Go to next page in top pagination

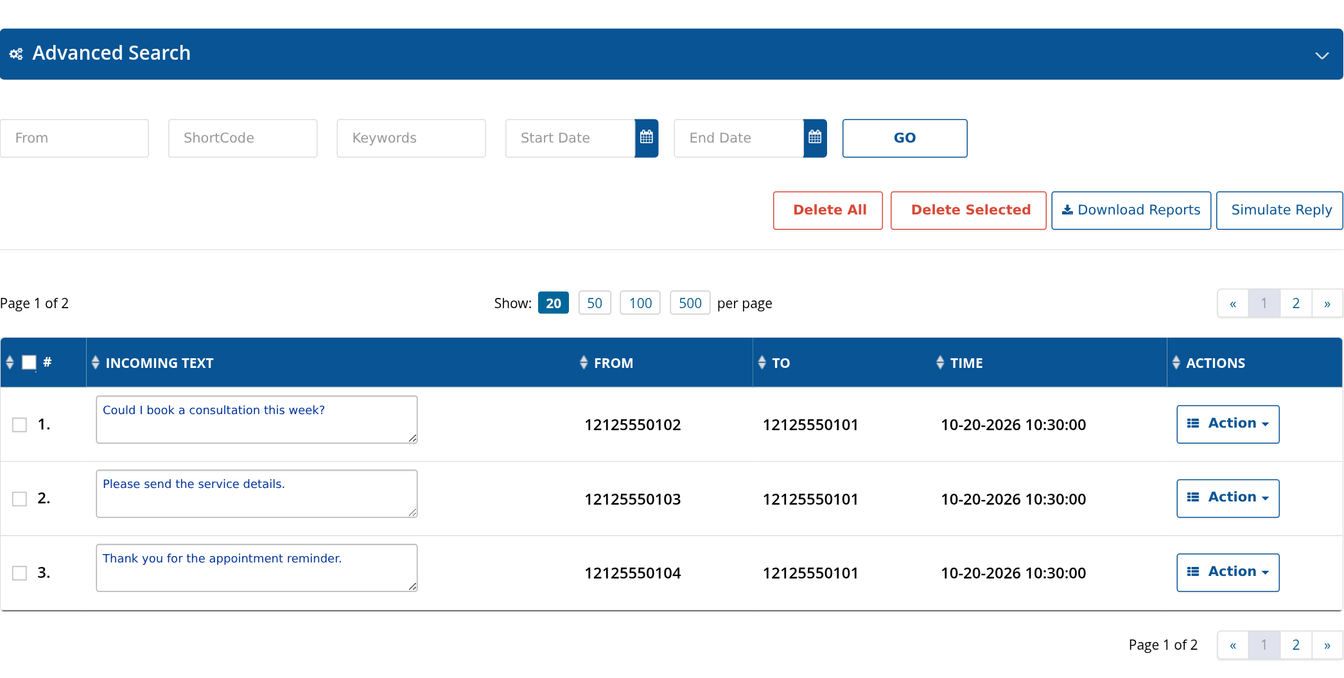[1327, 304]
